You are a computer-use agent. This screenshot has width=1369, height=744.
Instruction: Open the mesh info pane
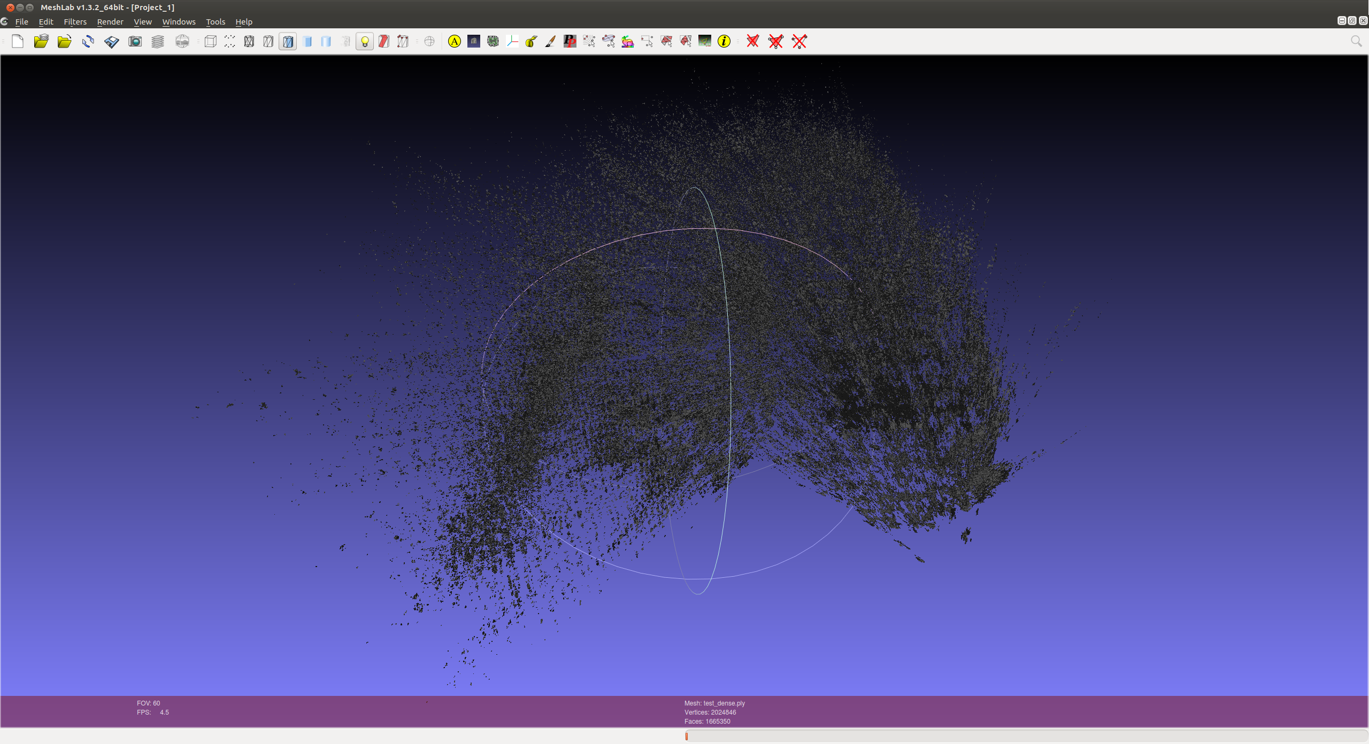click(x=725, y=41)
